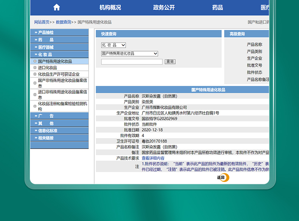Click the 返回 back button
299x221 pixels.
pos(223,177)
